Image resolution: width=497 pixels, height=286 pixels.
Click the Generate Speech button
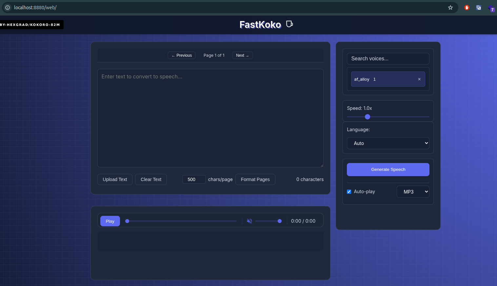388,170
